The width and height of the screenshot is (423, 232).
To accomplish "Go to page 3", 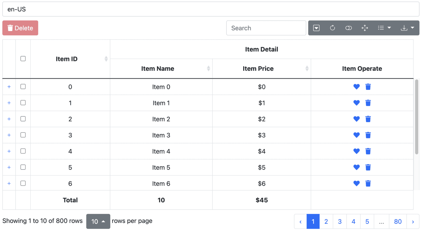I will (340, 222).
